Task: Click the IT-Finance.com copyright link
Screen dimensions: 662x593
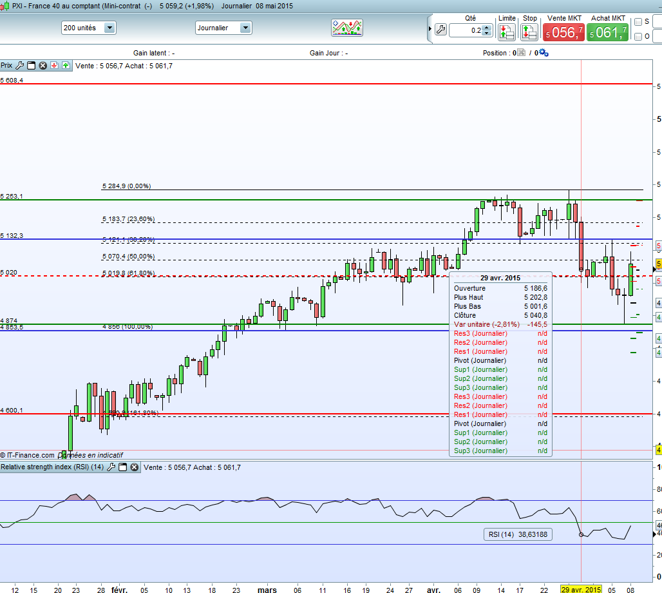Action: [28, 455]
